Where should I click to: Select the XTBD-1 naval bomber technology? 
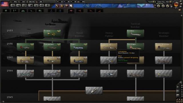[79, 47]
